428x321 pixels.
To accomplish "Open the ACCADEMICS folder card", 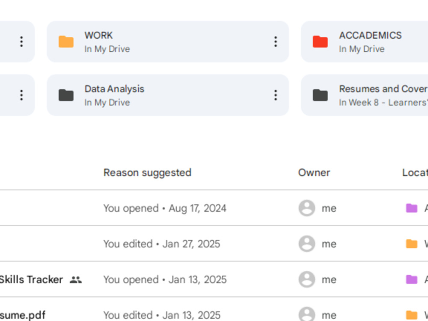I will click(x=364, y=42).
